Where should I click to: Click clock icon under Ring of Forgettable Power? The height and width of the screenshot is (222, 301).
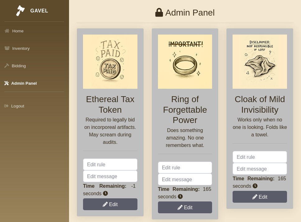pos(180,196)
